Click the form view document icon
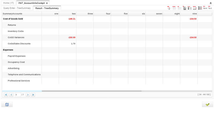214x113 pixels. pos(185,8)
